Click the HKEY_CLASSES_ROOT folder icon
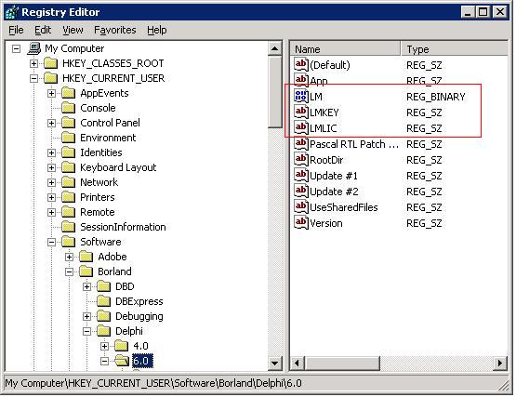The height and width of the screenshot is (397, 516). point(51,63)
